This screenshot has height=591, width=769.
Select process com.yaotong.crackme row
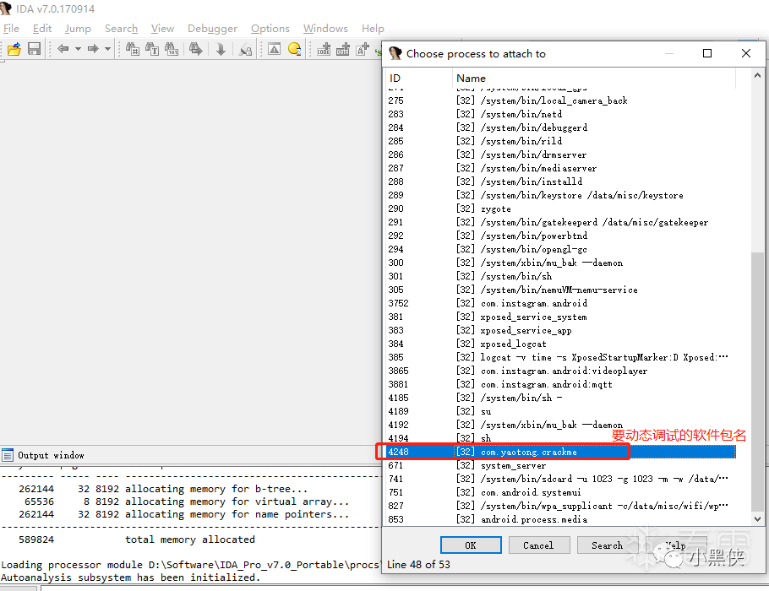click(561, 452)
